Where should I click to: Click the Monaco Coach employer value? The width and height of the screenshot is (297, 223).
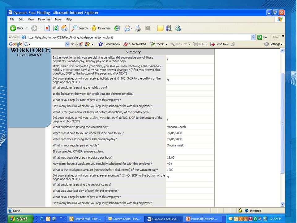[176, 127]
